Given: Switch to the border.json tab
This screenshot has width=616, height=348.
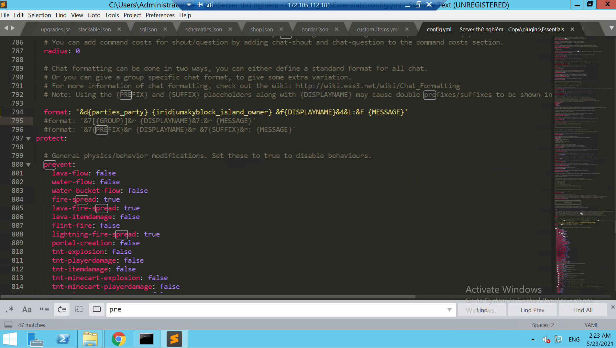Looking at the screenshot, I should tap(315, 29).
